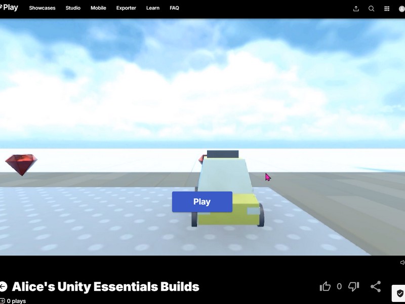Like the project with the thumbs up icon
The height and width of the screenshot is (304, 405).
[x=324, y=286]
